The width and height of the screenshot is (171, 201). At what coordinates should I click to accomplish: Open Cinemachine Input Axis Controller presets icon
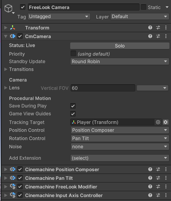coord(158,195)
